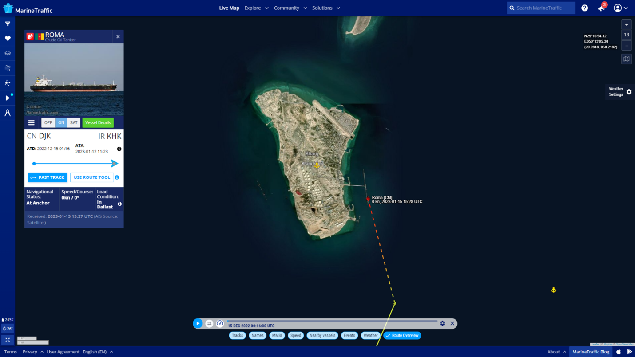Select the distance measuring compass tool

(x=8, y=113)
